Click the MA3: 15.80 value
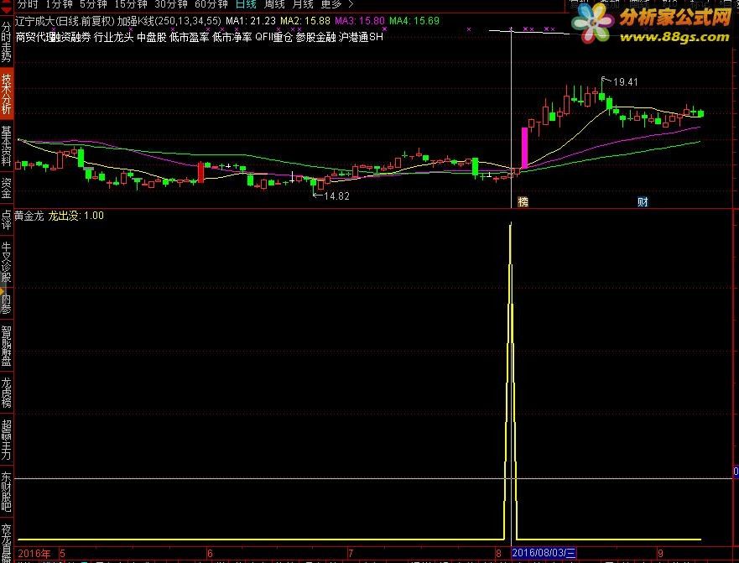The width and height of the screenshot is (739, 563). click(360, 21)
